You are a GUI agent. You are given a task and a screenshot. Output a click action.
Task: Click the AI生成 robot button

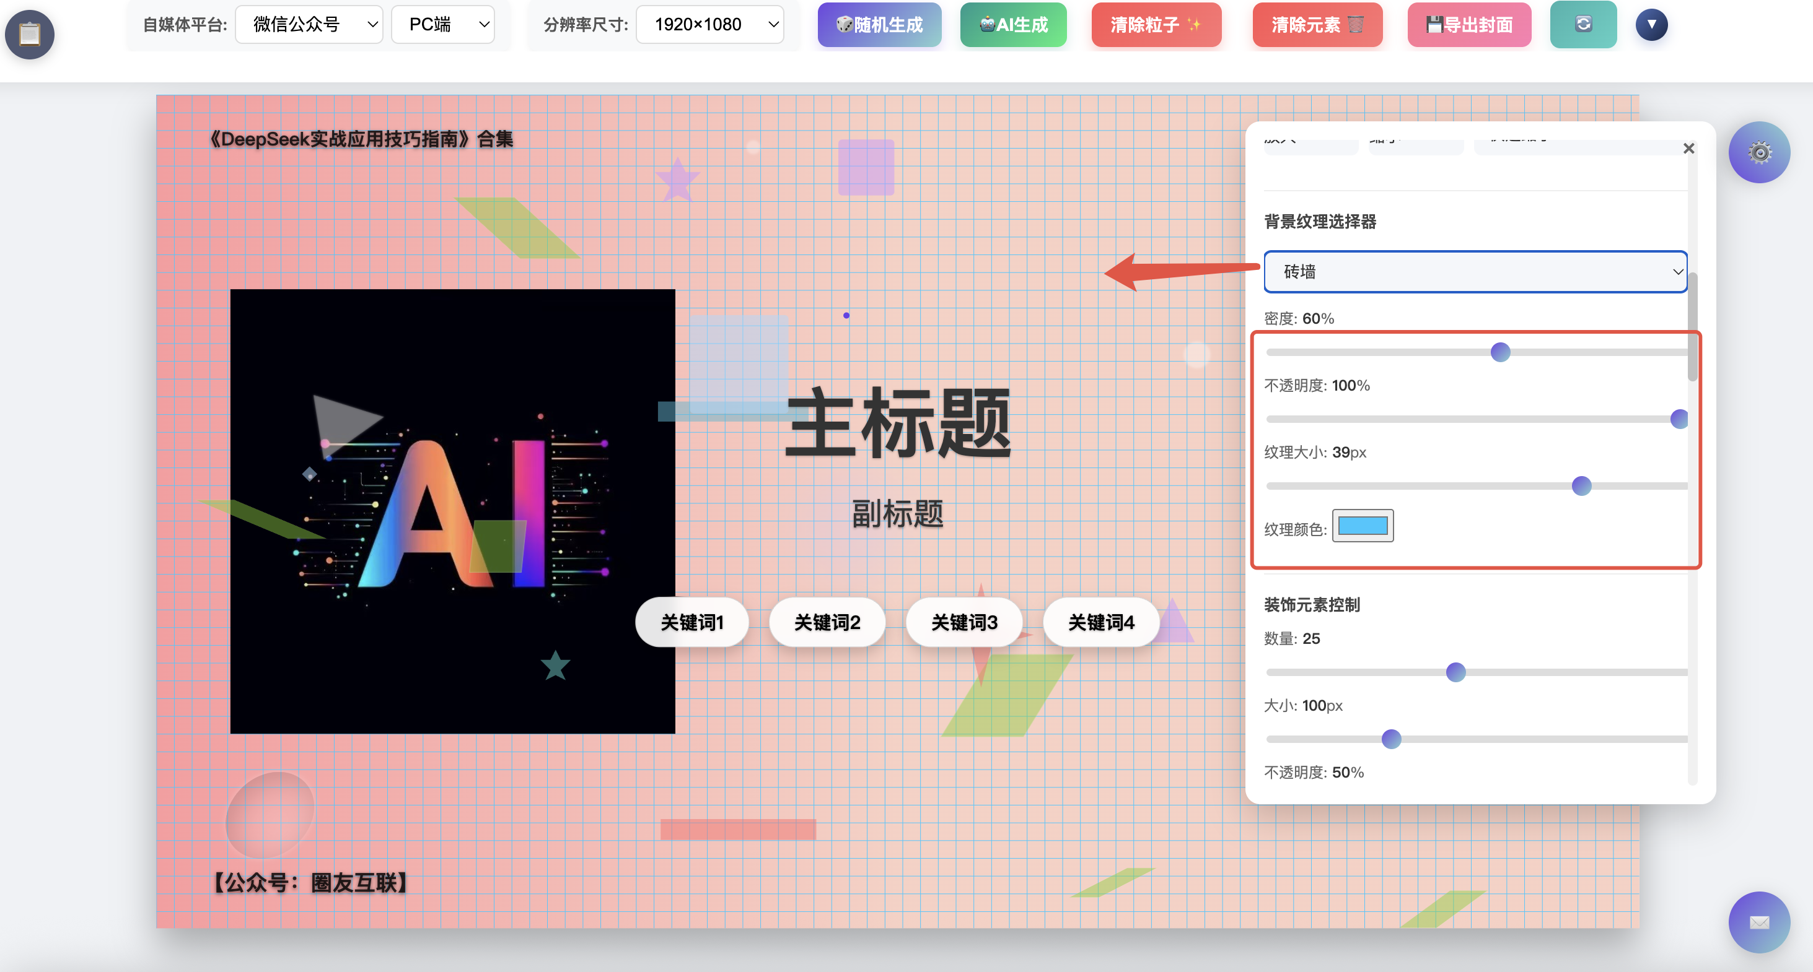coord(1013,25)
